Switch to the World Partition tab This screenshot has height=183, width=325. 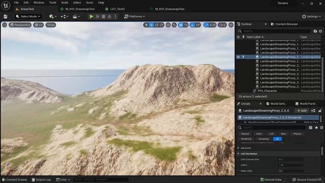pyautogui.click(x=306, y=104)
